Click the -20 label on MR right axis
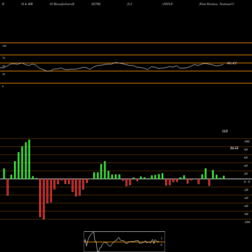The image size is (252, 252). (246, 190)
